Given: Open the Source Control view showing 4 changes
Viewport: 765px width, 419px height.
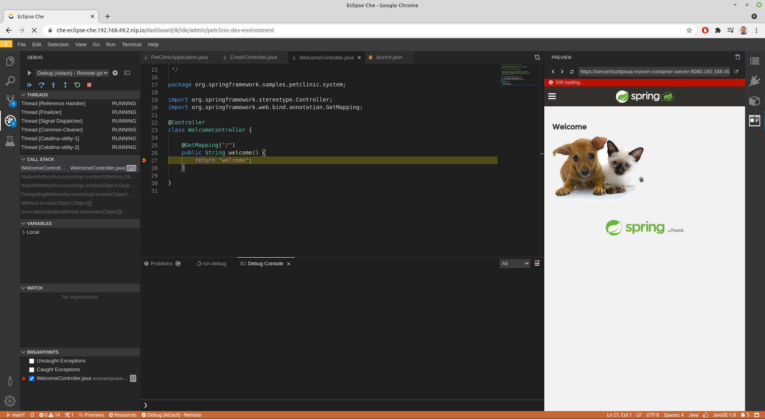Looking at the screenshot, I should 10,100.
